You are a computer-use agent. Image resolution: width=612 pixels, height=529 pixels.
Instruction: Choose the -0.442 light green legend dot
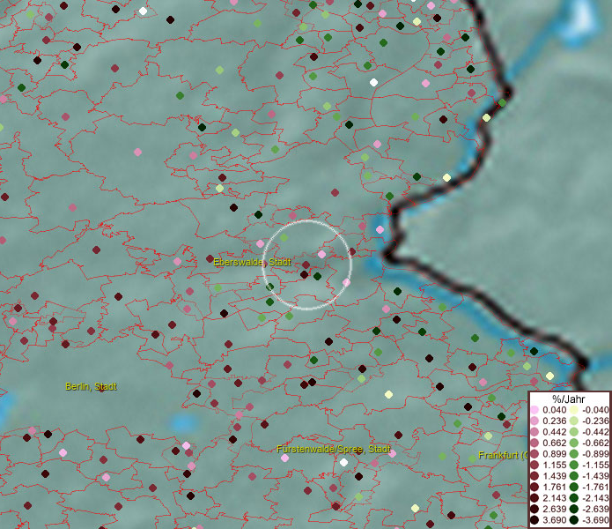(573, 432)
